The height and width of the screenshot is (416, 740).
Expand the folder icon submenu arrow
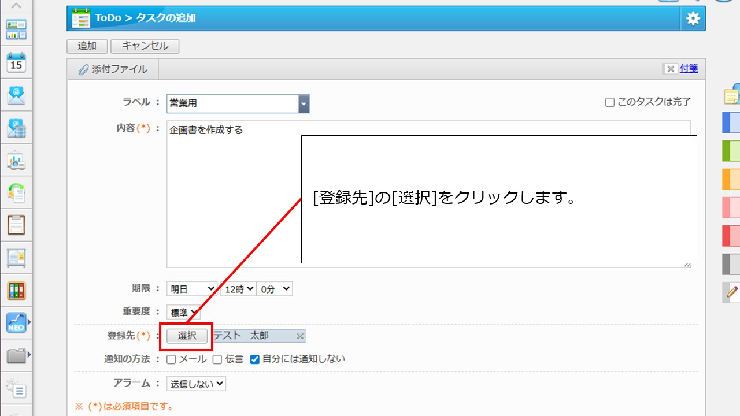tap(29, 354)
